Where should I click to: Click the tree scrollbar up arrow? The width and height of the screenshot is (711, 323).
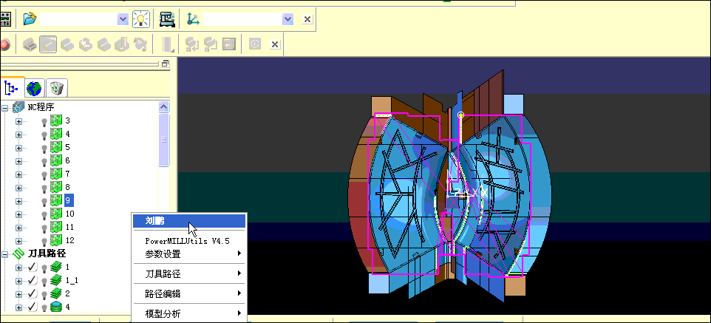point(163,107)
